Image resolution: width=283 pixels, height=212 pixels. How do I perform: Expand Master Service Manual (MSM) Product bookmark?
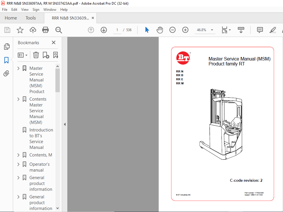18,68
